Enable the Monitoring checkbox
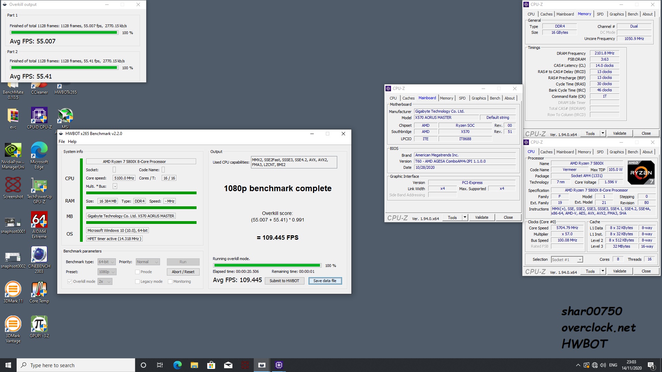The width and height of the screenshot is (662, 372). [x=170, y=281]
